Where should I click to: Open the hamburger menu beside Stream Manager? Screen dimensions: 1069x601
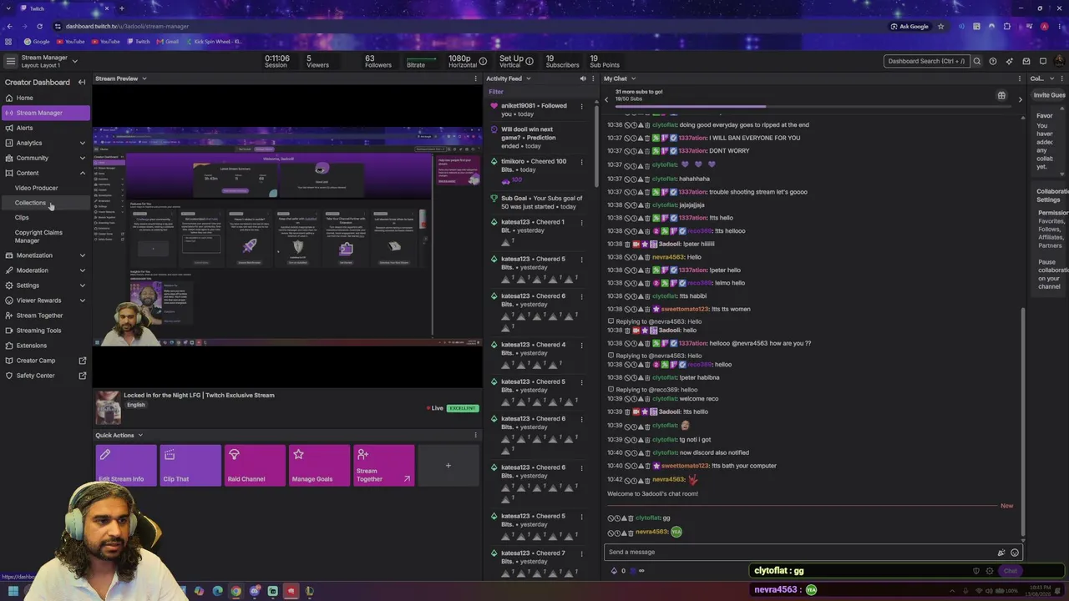coord(10,61)
